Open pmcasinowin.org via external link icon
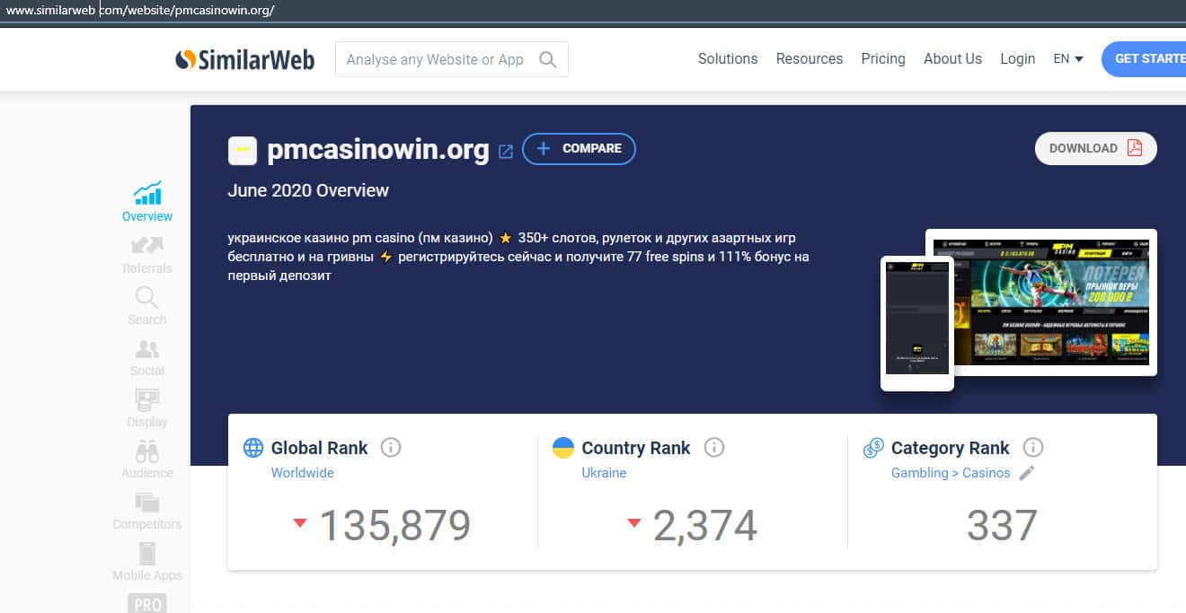Screen dimensions: 1186x613 (506, 151)
